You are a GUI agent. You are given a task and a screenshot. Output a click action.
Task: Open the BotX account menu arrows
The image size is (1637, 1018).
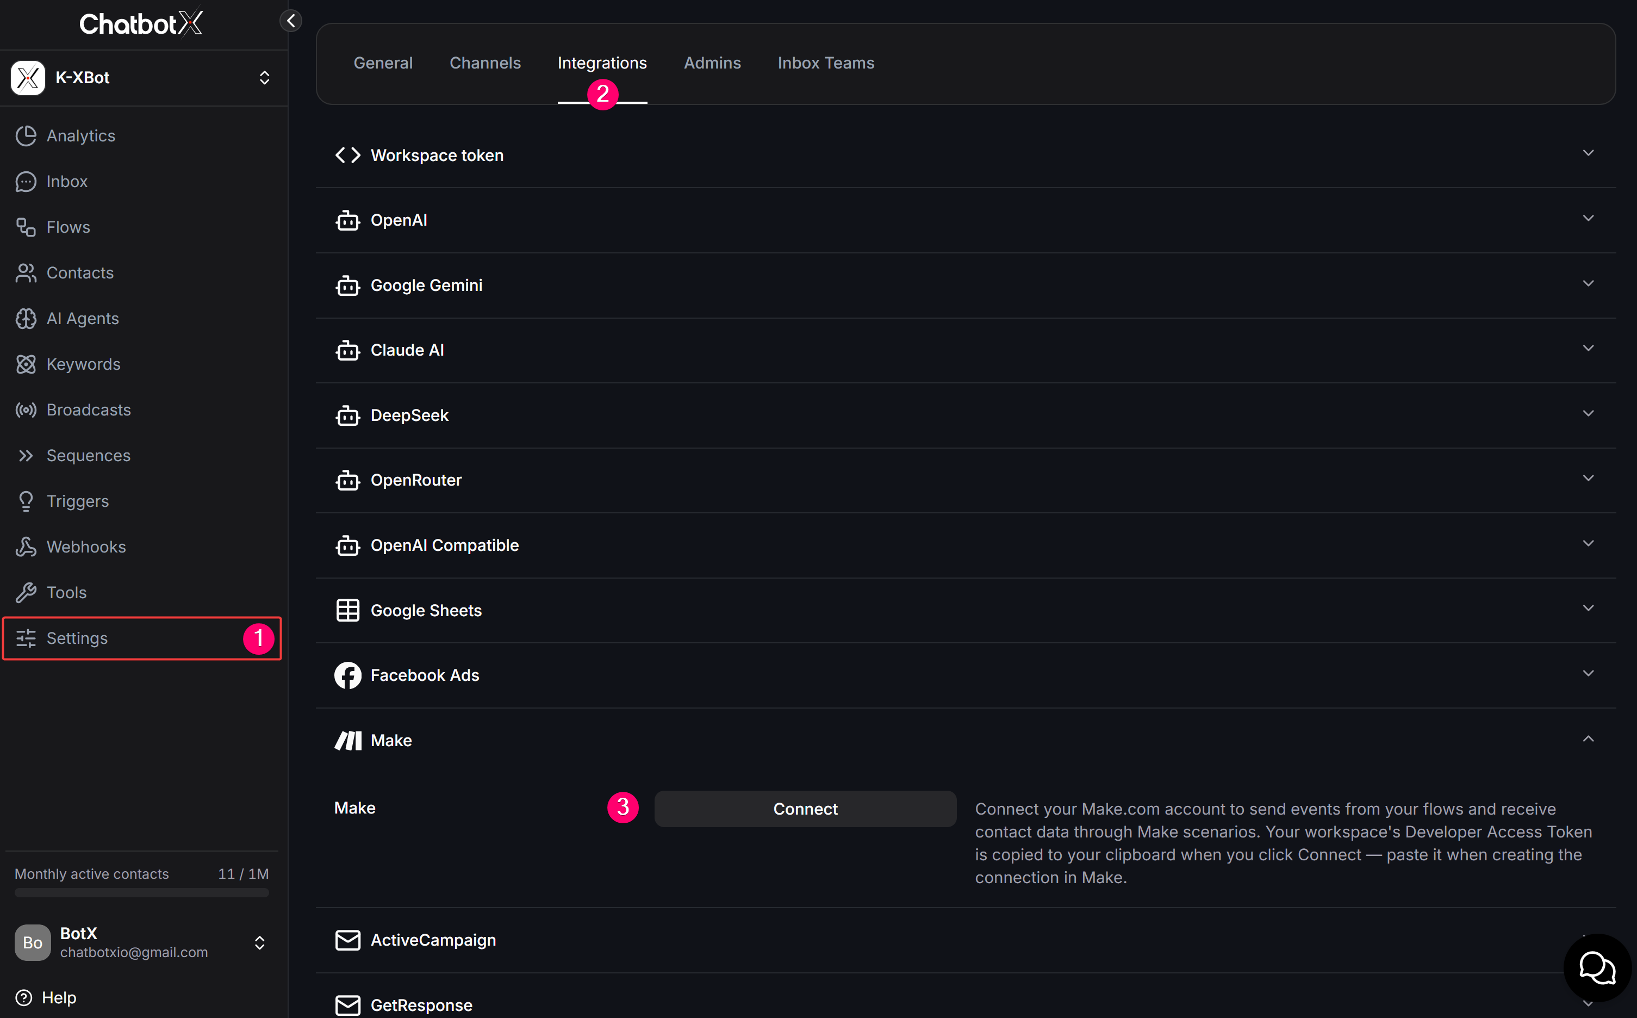259,942
